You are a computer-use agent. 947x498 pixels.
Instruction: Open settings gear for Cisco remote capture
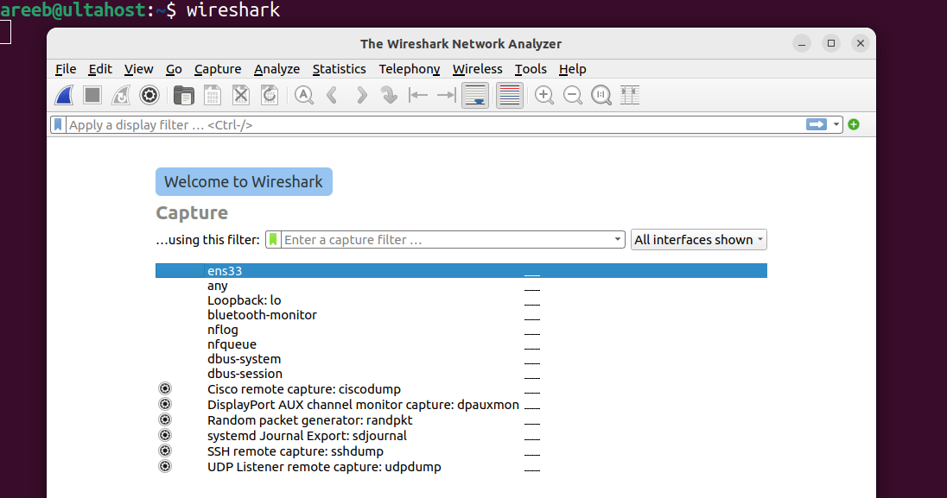click(x=165, y=388)
